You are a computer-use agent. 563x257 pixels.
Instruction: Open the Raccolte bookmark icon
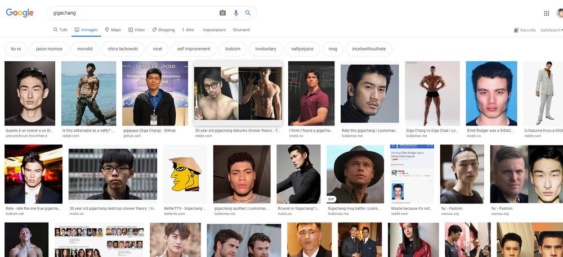point(516,30)
